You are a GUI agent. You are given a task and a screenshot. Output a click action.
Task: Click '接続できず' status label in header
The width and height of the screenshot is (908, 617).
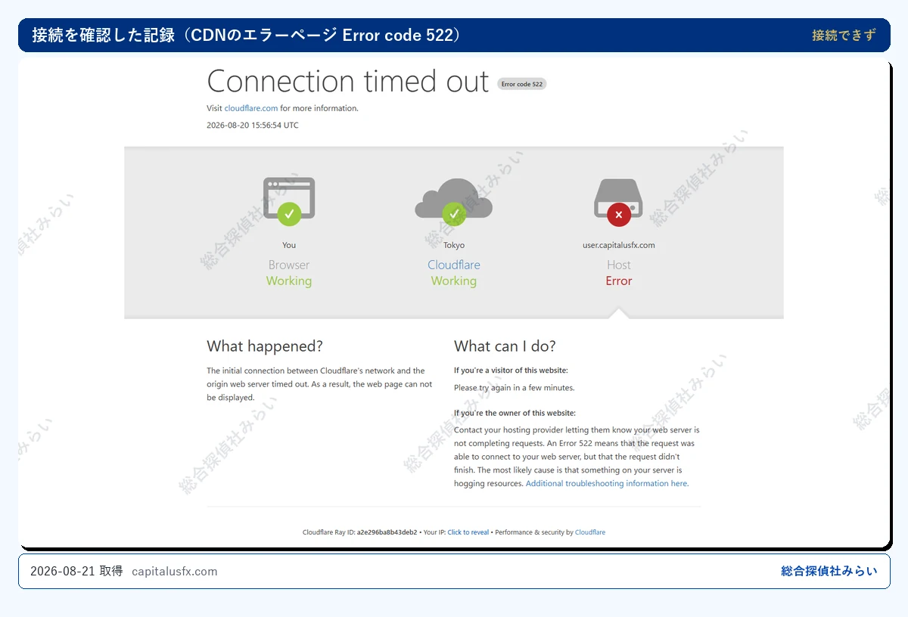844,35
